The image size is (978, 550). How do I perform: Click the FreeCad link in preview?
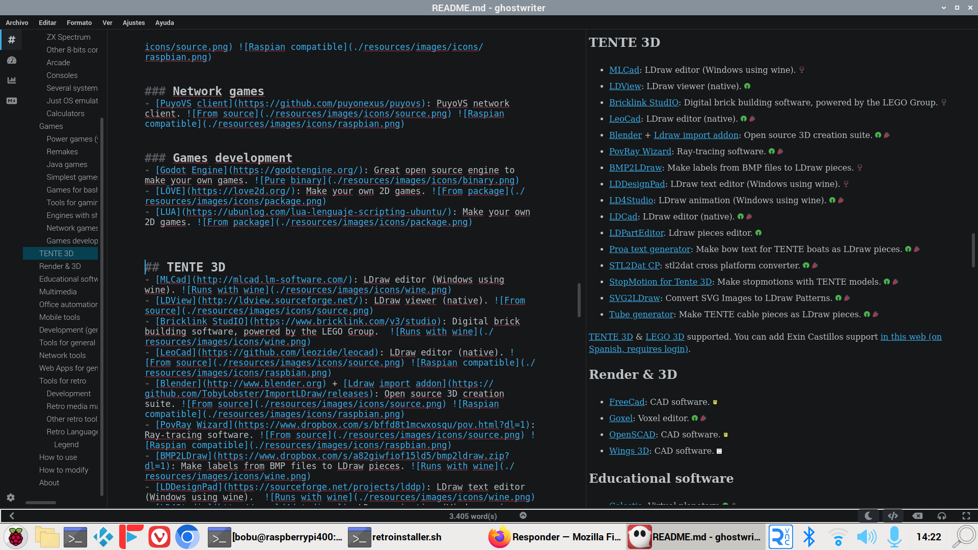pos(627,402)
